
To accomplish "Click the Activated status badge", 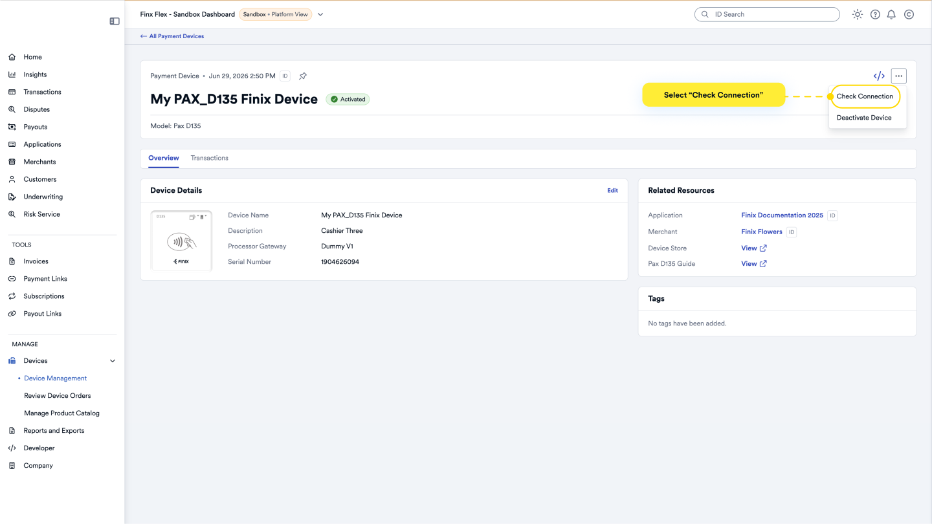I will [348, 100].
